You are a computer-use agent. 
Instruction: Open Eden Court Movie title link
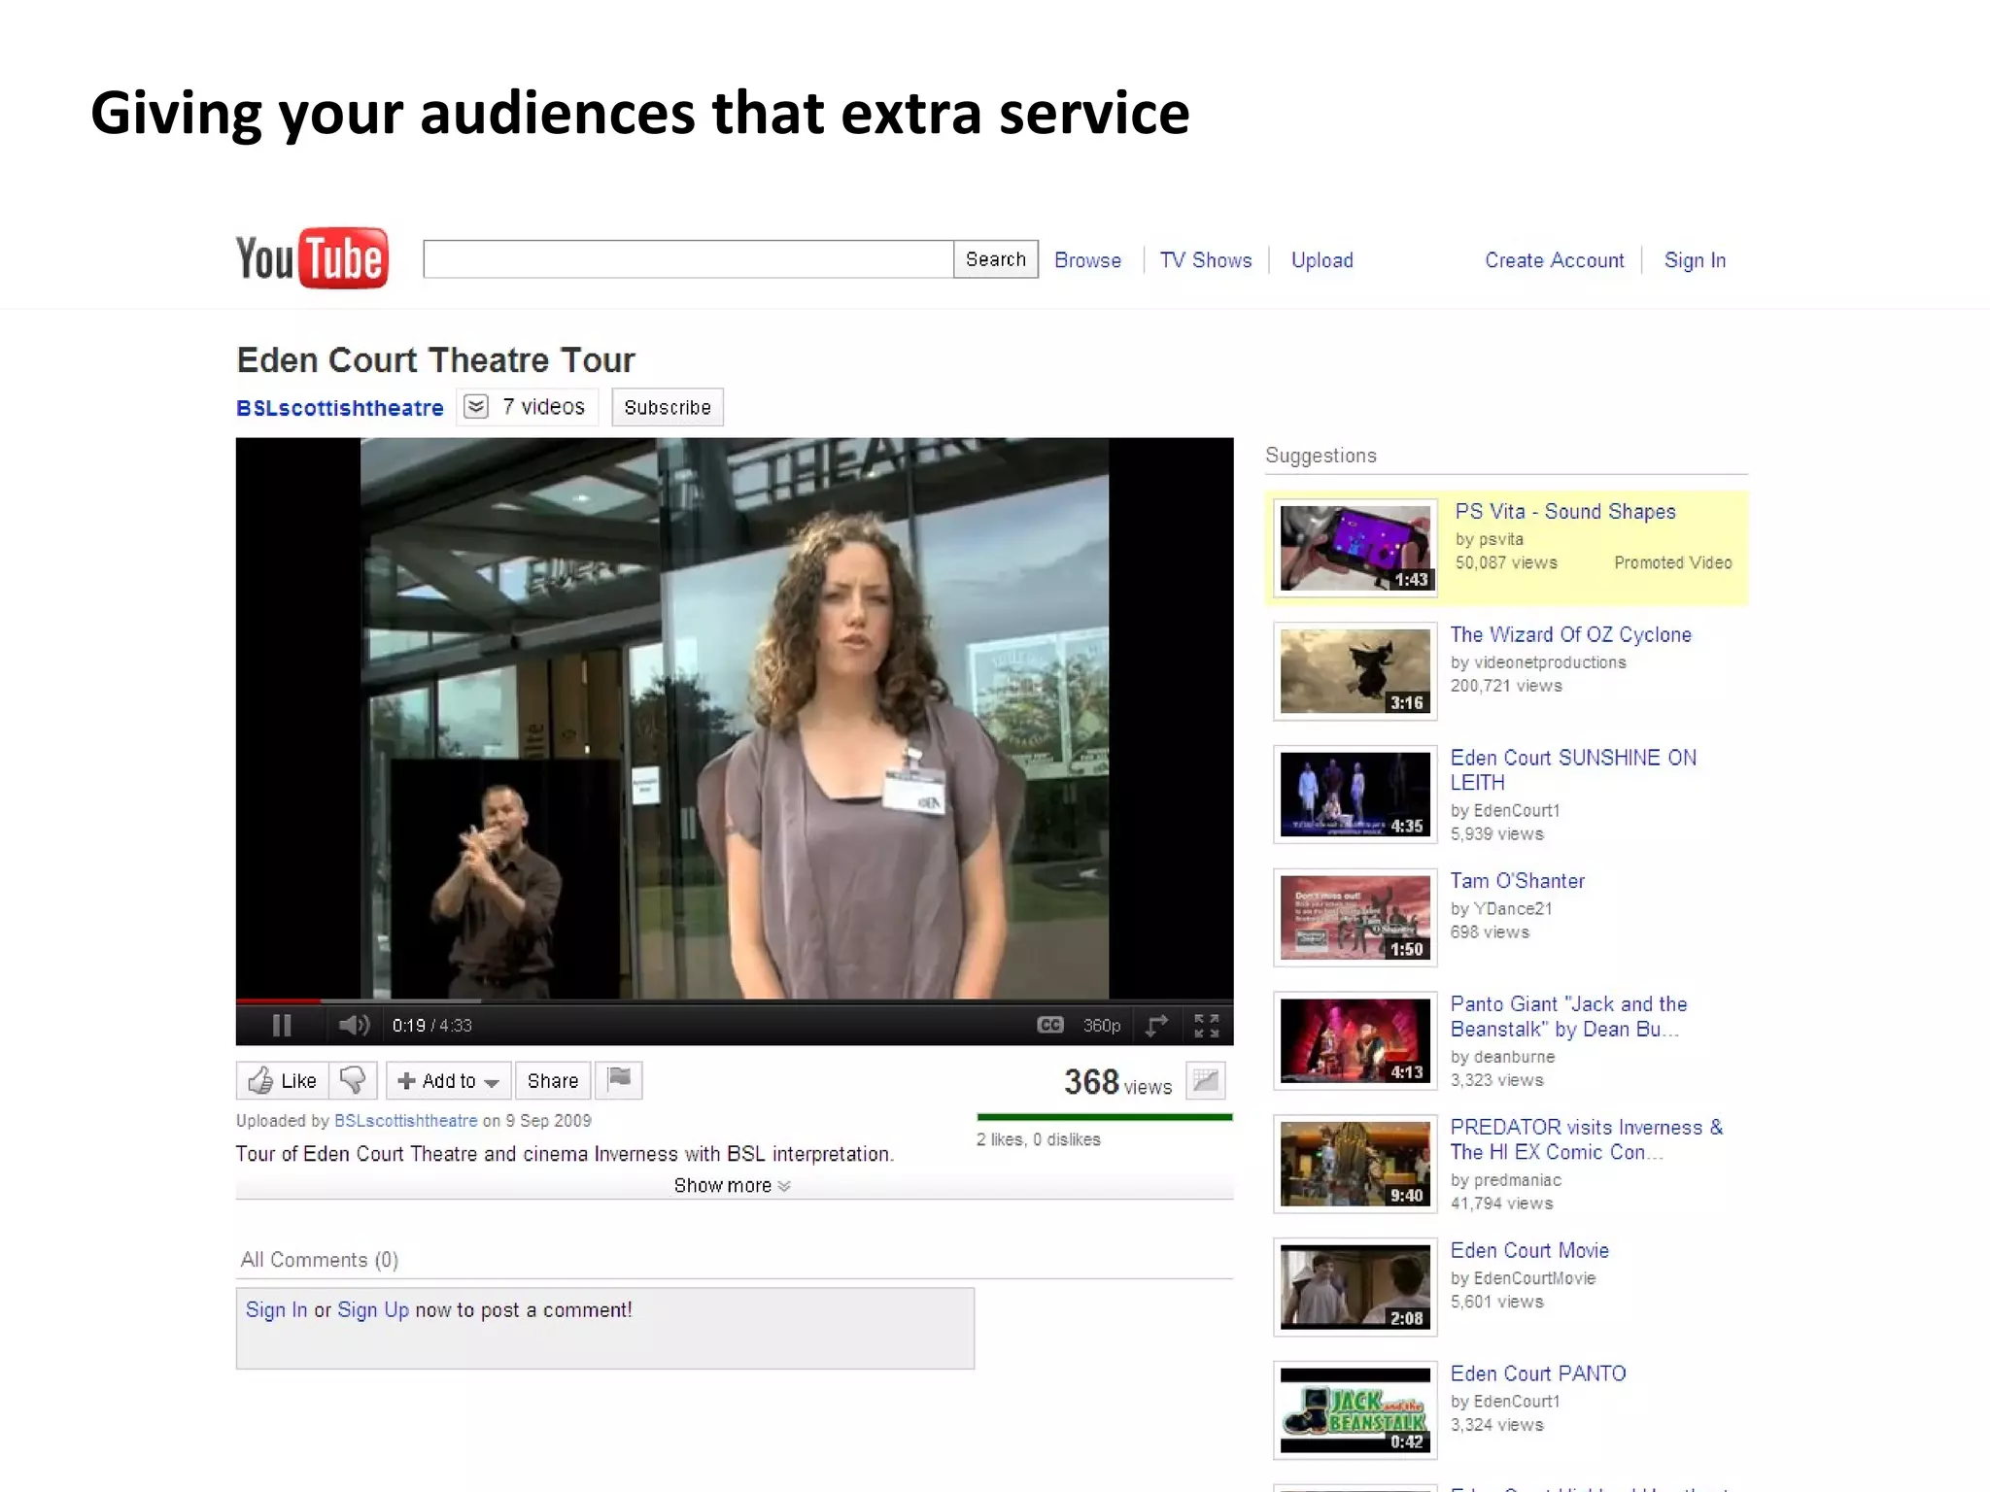[1529, 1251]
